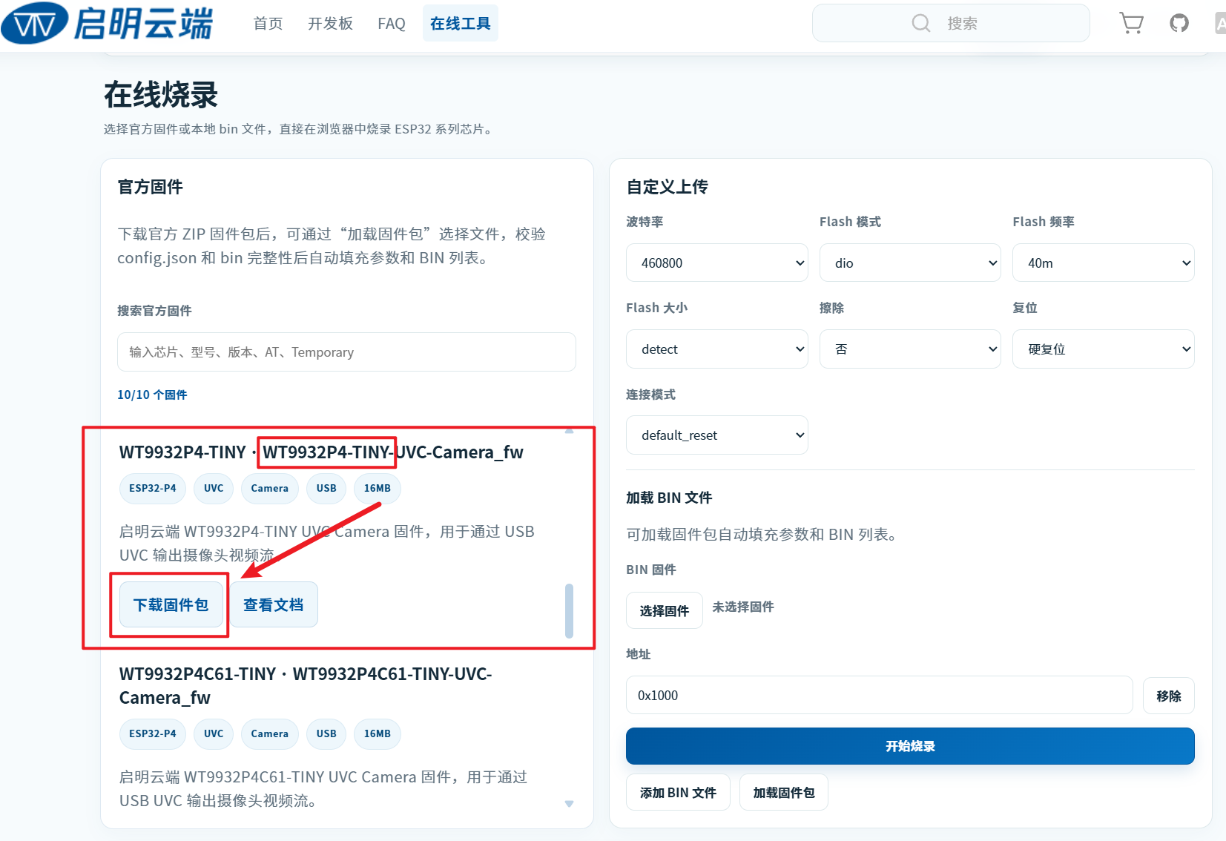Click the 移除 button
The height and width of the screenshot is (841, 1226).
(1168, 696)
